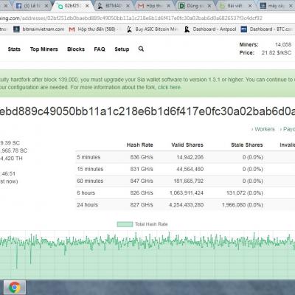Image resolution: width=295 pixels, height=295 pixels.
Task: Select the Price value 21.82 $/kSC
Action: tap(277, 52)
